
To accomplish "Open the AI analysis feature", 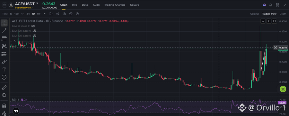I will click(264, 5).
